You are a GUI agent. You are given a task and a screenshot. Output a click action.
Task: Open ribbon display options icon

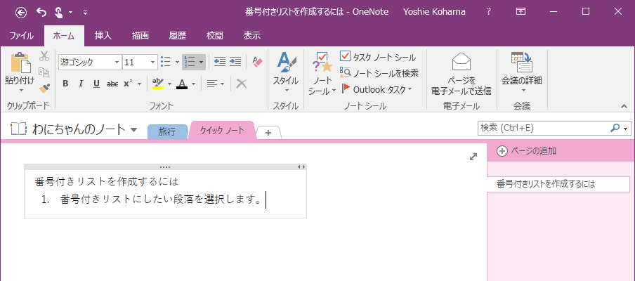(521, 12)
